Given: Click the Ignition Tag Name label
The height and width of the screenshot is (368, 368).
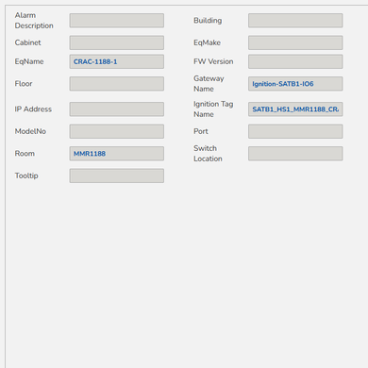Looking at the screenshot, I should tap(213, 109).
